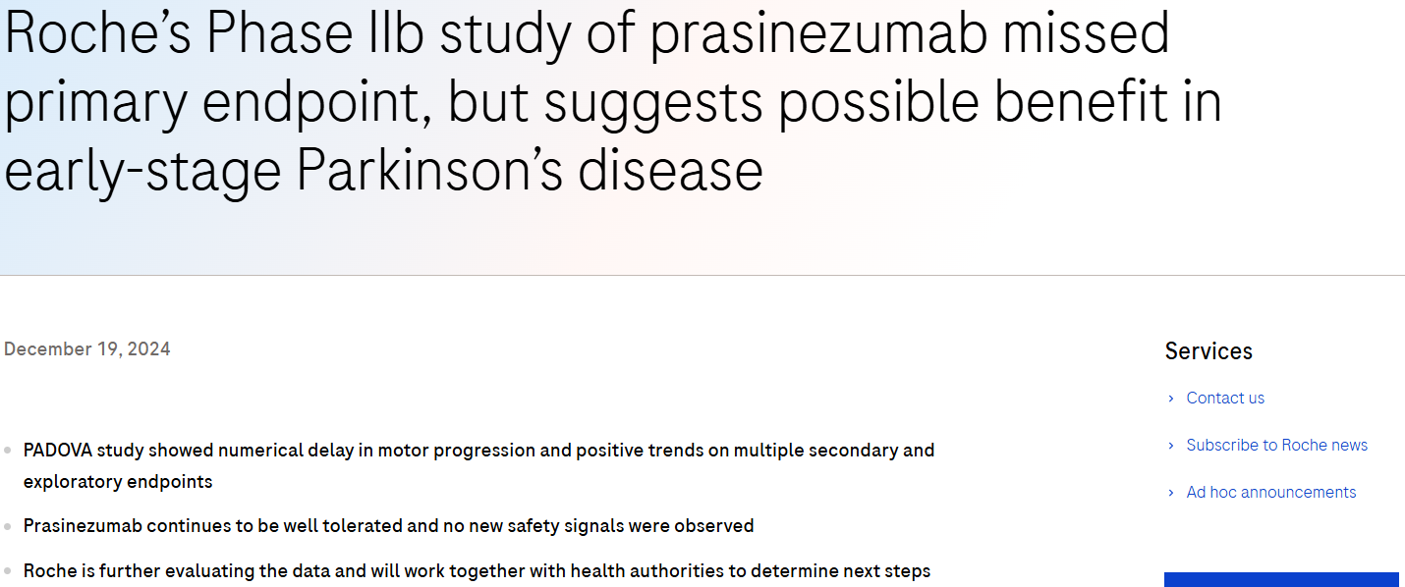
Task: Open Subscribe to Roche news link
Action: pos(1276,446)
